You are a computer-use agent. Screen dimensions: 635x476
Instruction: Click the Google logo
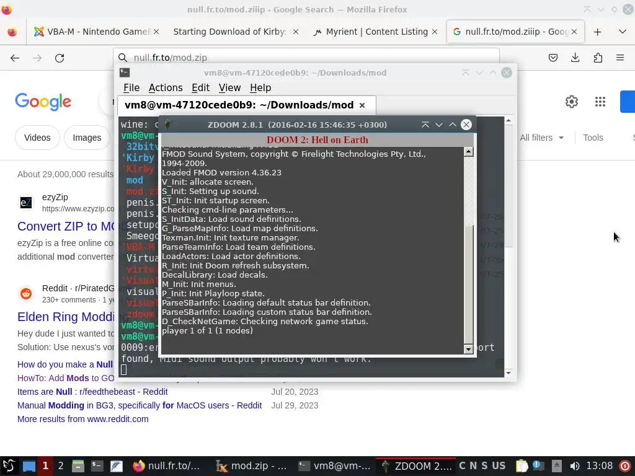pos(43,102)
